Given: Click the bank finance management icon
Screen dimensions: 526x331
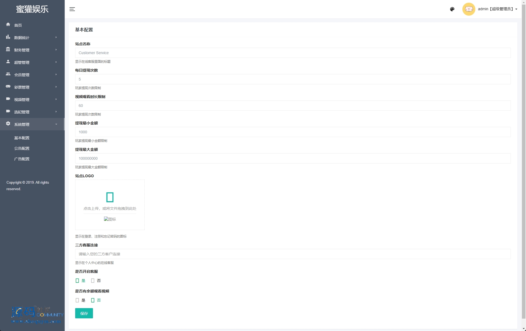Looking at the screenshot, I should tap(8, 49).
